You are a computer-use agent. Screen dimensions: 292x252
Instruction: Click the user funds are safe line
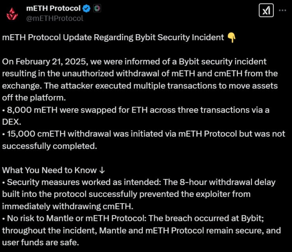pos(41,243)
